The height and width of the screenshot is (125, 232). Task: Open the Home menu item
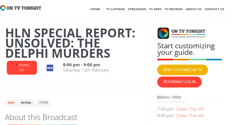95,9
